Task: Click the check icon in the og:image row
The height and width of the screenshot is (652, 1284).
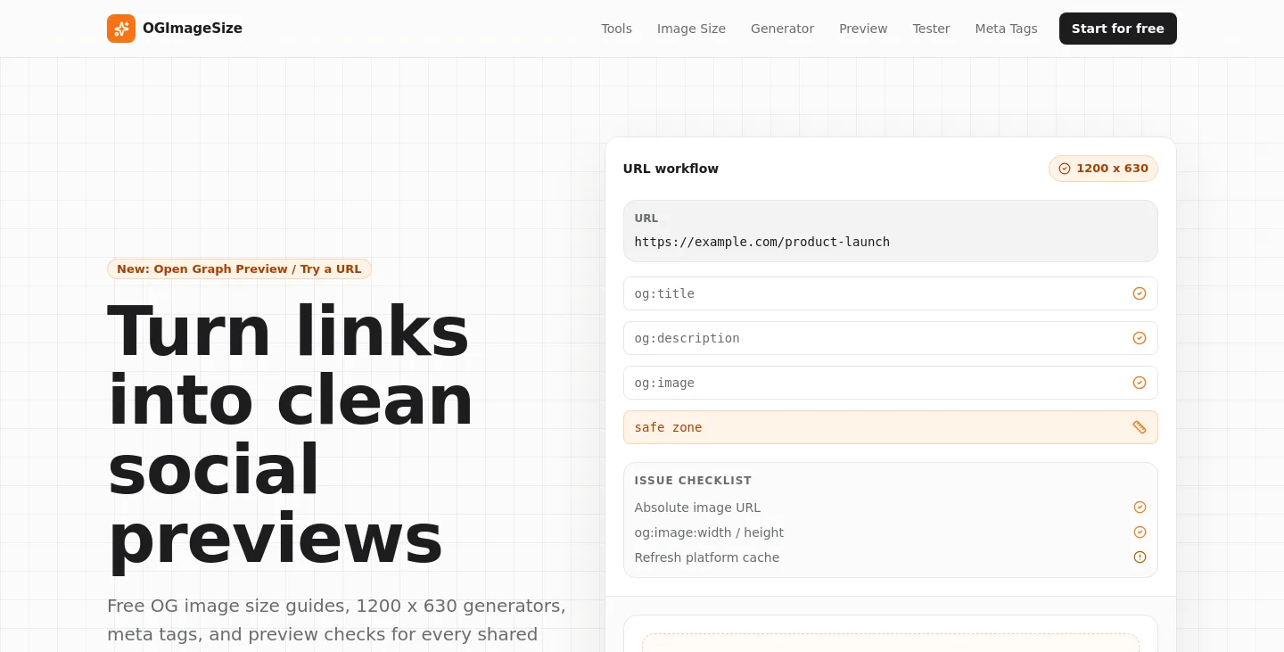Action: pyautogui.click(x=1140, y=383)
